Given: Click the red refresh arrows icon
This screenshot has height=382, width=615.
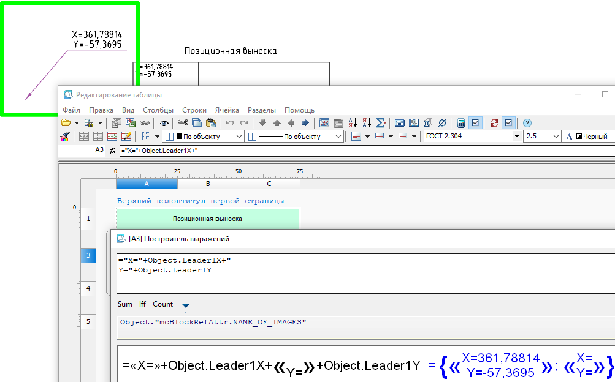Looking at the screenshot, I should point(494,123).
